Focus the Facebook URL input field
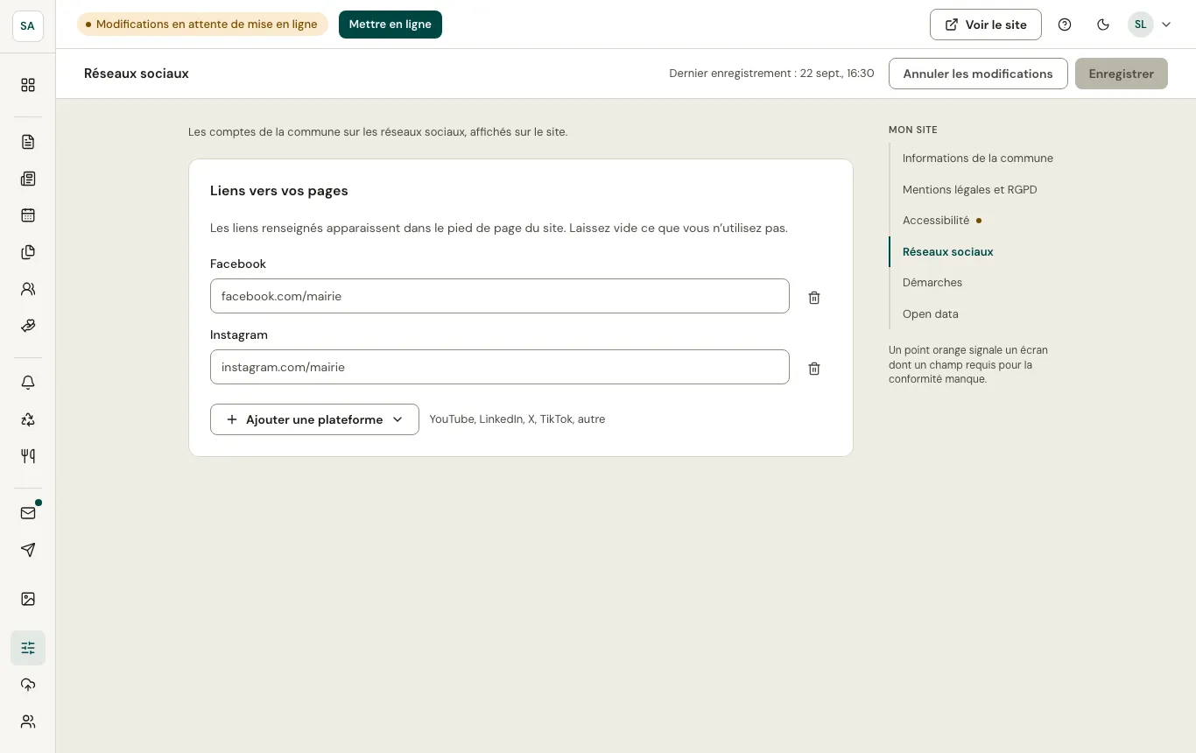The width and height of the screenshot is (1196, 753). click(500, 296)
